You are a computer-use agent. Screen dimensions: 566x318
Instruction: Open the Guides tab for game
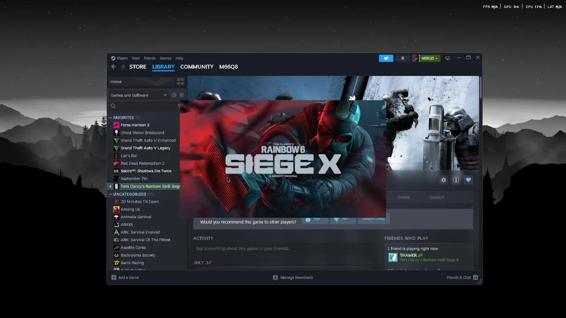(404, 197)
